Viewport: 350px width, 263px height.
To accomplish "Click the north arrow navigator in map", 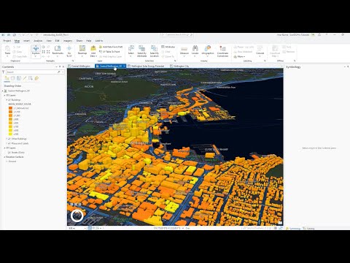I will point(77,216).
